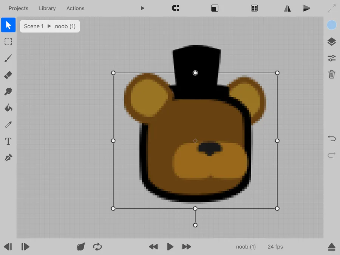Open the light blue color swatch
Screen dimensions: 340x255
[332, 25]
